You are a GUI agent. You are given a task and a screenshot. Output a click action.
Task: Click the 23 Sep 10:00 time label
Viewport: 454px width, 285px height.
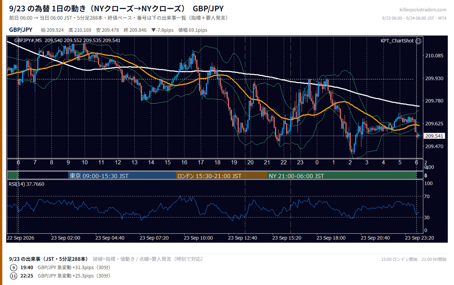click(198, 238)
